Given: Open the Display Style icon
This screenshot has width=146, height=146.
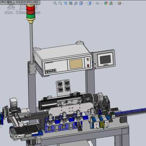Looking at the screenshot, I should tap(89, 3).
